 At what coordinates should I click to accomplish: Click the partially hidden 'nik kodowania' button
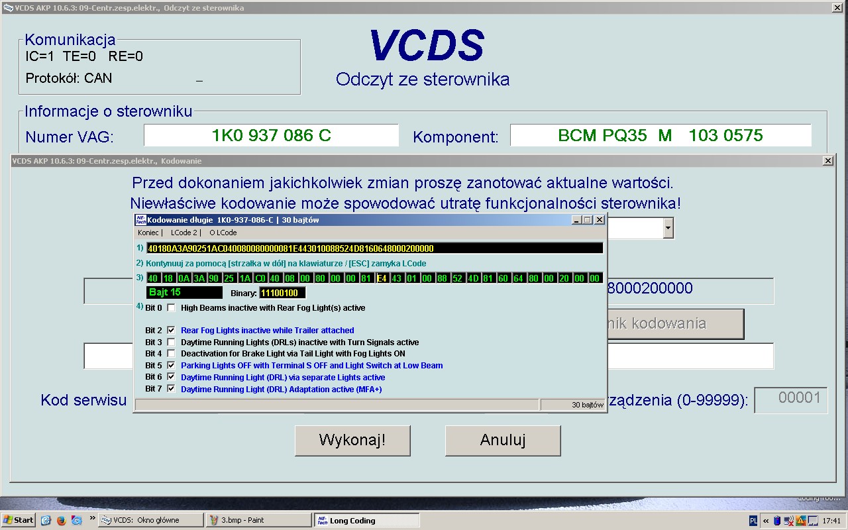point(675,324)
